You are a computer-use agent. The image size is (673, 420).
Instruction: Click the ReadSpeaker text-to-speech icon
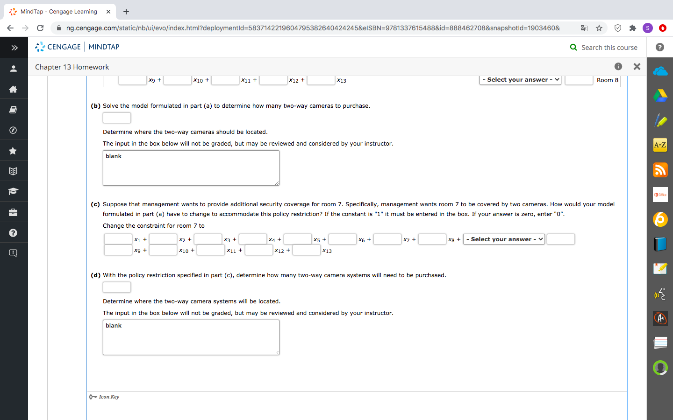(660, 294)
